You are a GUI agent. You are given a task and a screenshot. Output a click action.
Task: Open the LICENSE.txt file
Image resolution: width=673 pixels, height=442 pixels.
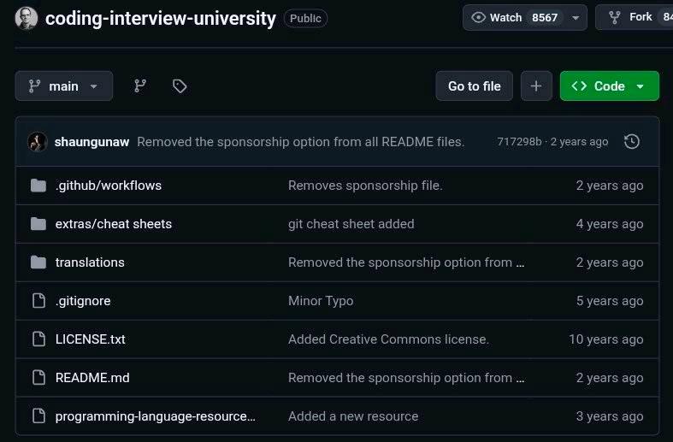pyautogui.click(x=90, y=339)
